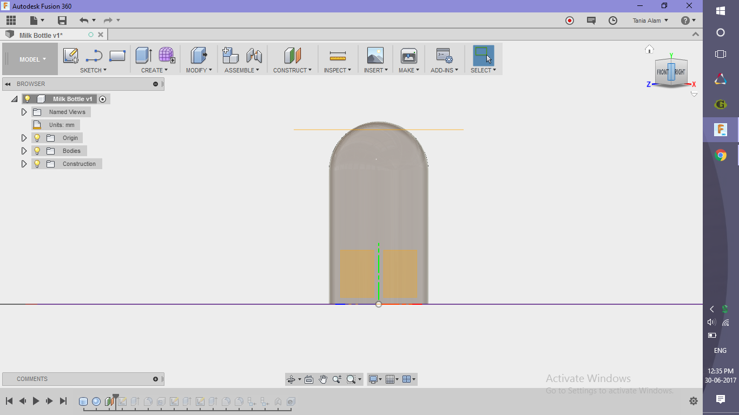
Task: Toggle visibility bulb of Bodies folder
Action: tap(37, 151)
